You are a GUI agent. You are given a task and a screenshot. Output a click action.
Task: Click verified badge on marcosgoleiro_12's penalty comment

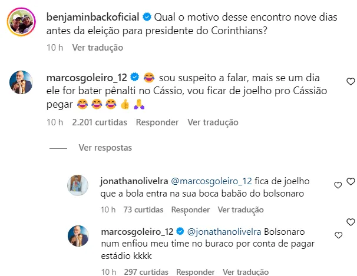[x=134, y=77]
